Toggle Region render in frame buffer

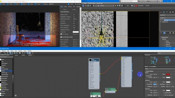(x=45, y=4)
